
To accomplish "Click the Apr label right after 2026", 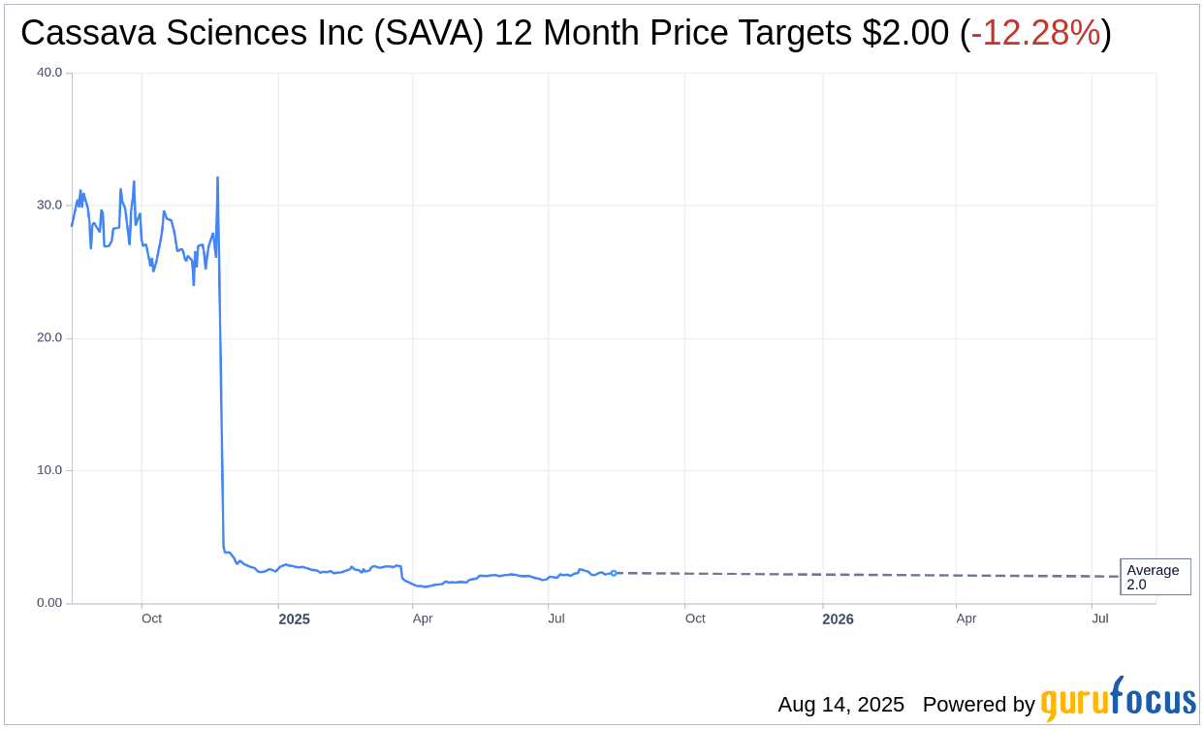I will [x=966, y=618].
